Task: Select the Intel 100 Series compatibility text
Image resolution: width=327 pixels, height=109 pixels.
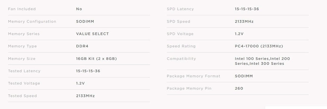Action: [252, 59]
